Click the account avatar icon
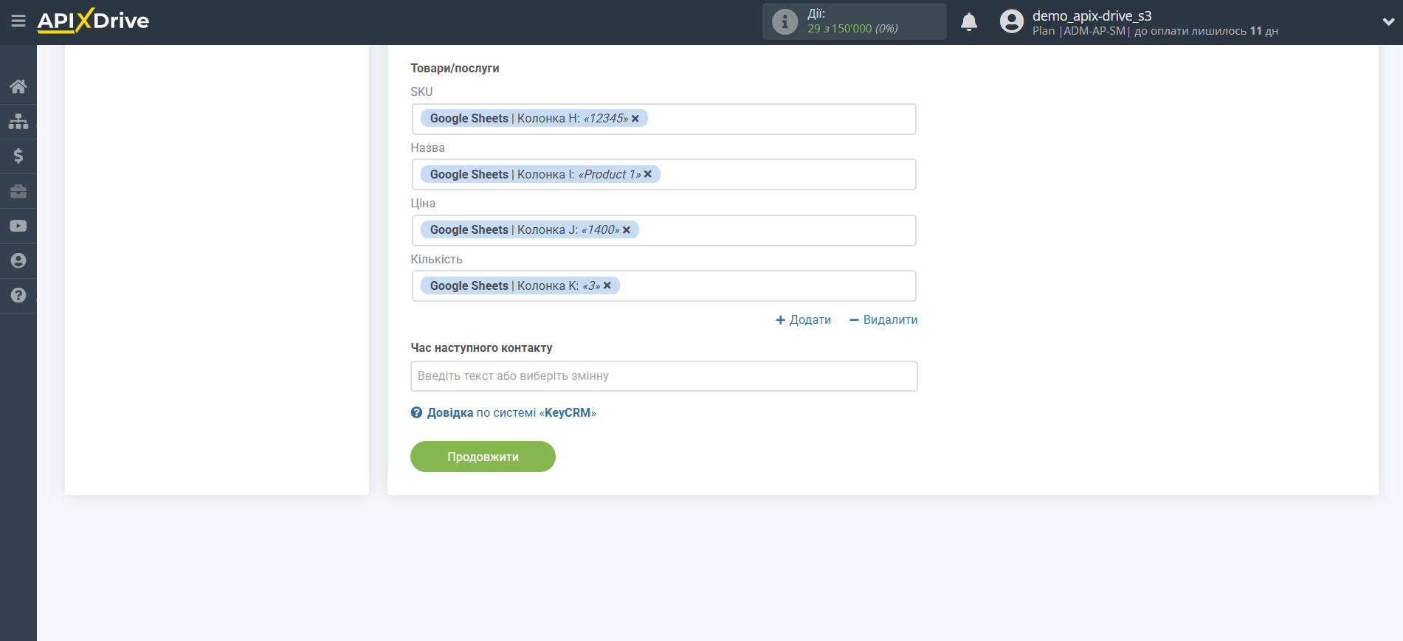This screenshot has height=641, width=1403. click(x=1012, y=21)
